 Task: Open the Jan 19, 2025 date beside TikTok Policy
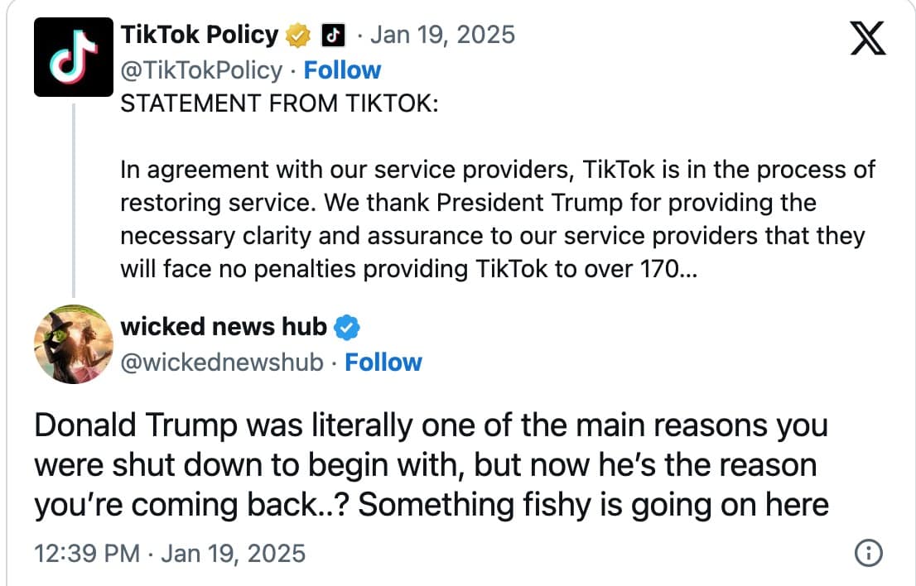442,35
